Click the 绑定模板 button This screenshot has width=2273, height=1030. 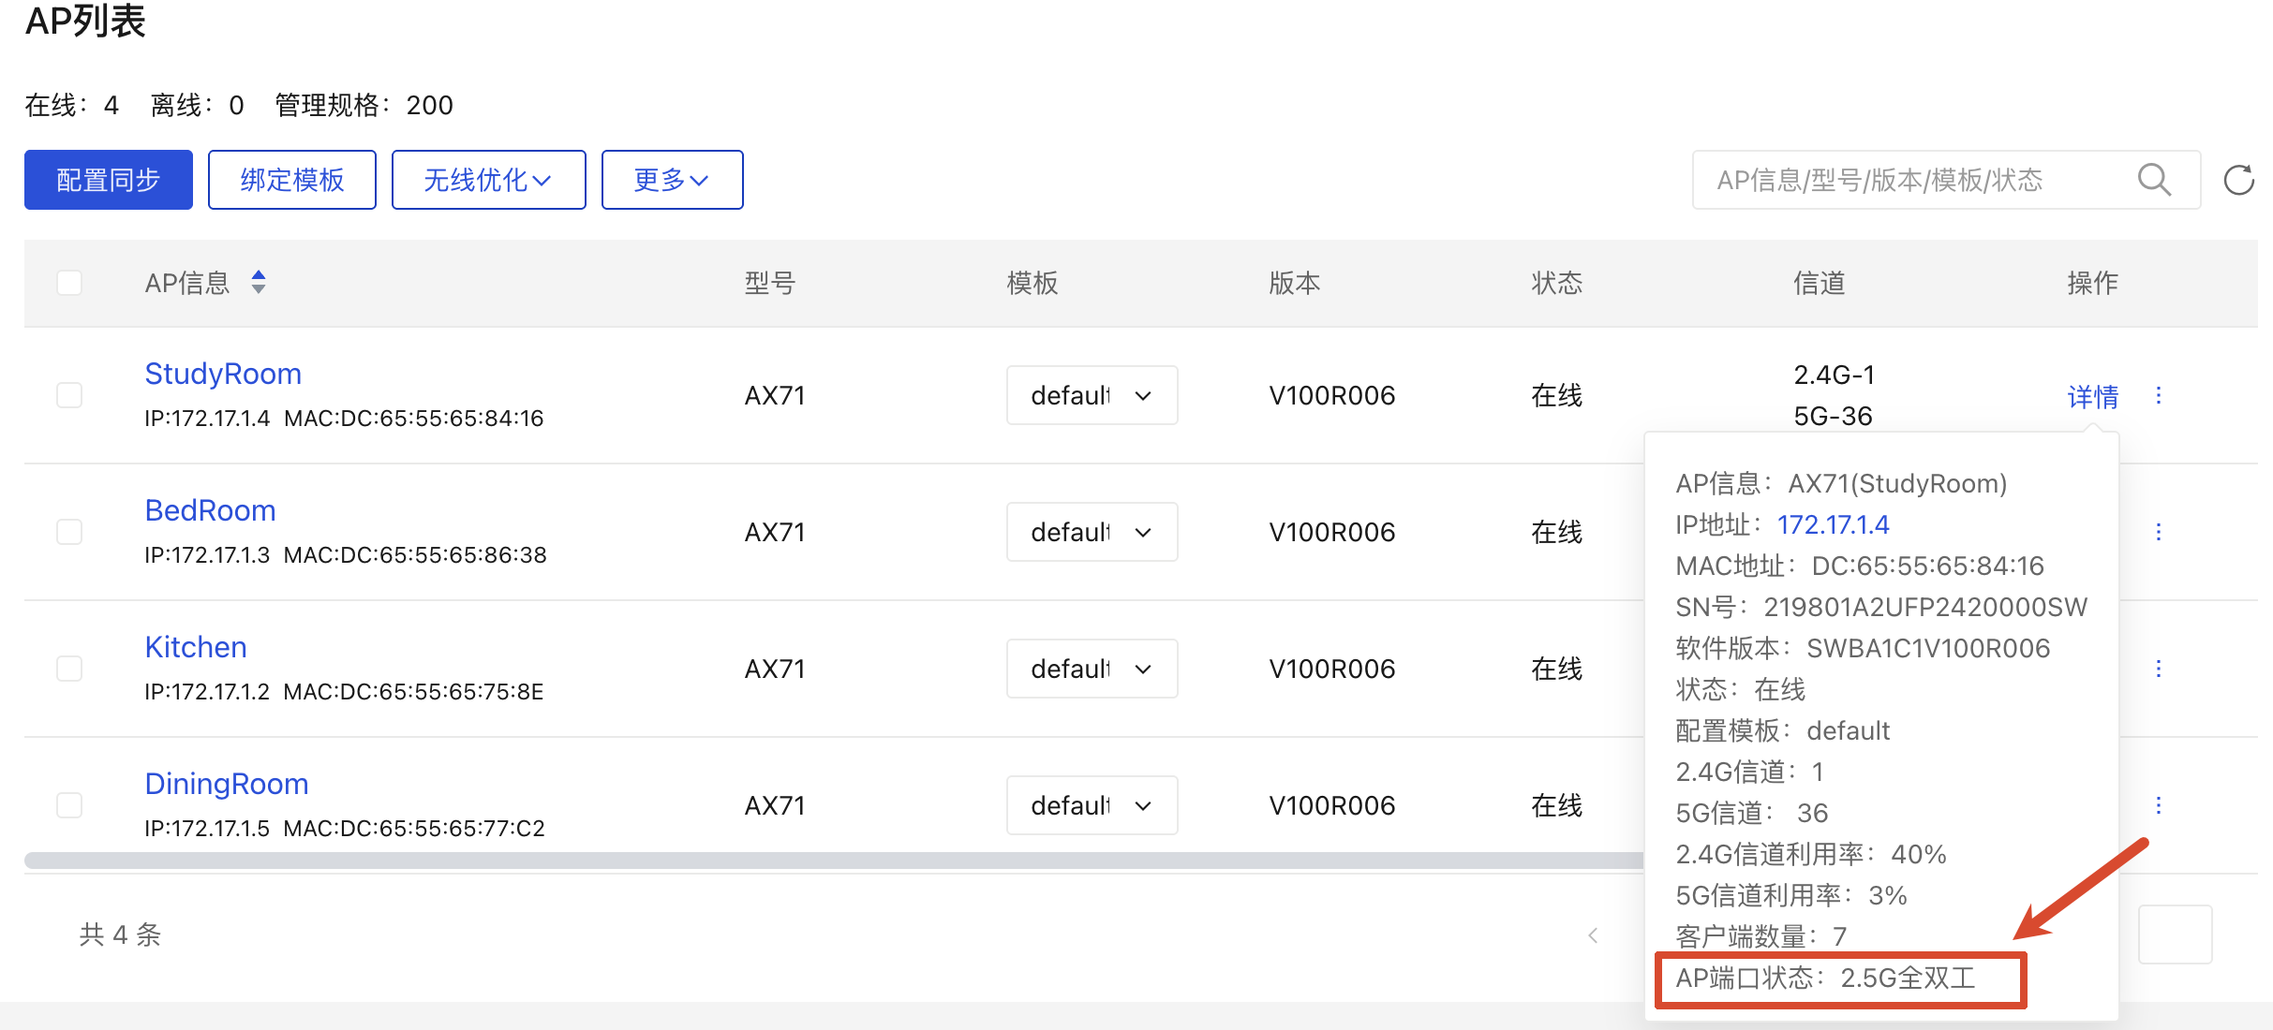click(292, 180)
